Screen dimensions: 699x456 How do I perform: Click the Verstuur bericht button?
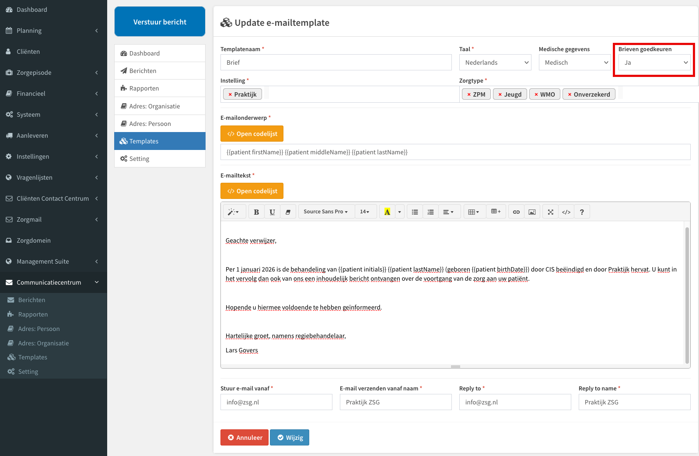pyautogui.click(x=160, y=22)
